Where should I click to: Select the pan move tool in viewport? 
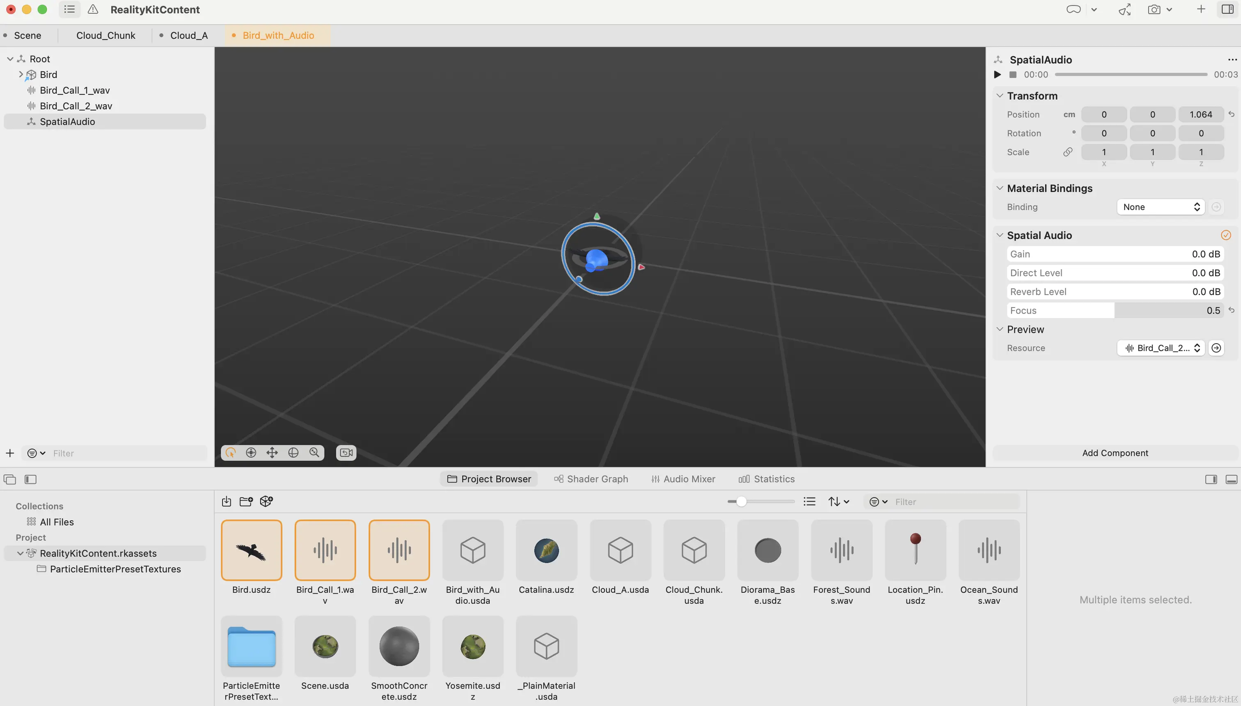(272, 452)
